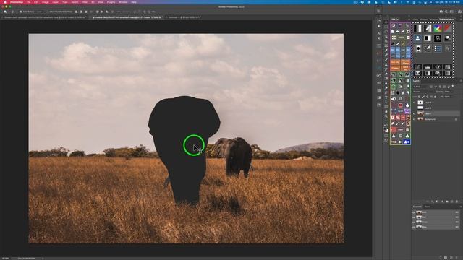Open the Auto-Select Layer dropdown

coord(40,12)
